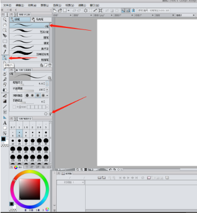The width and height of the screenshot is (197, 213).
Task: Open the 编辑 menu
Action: click(x=20, y=5)
